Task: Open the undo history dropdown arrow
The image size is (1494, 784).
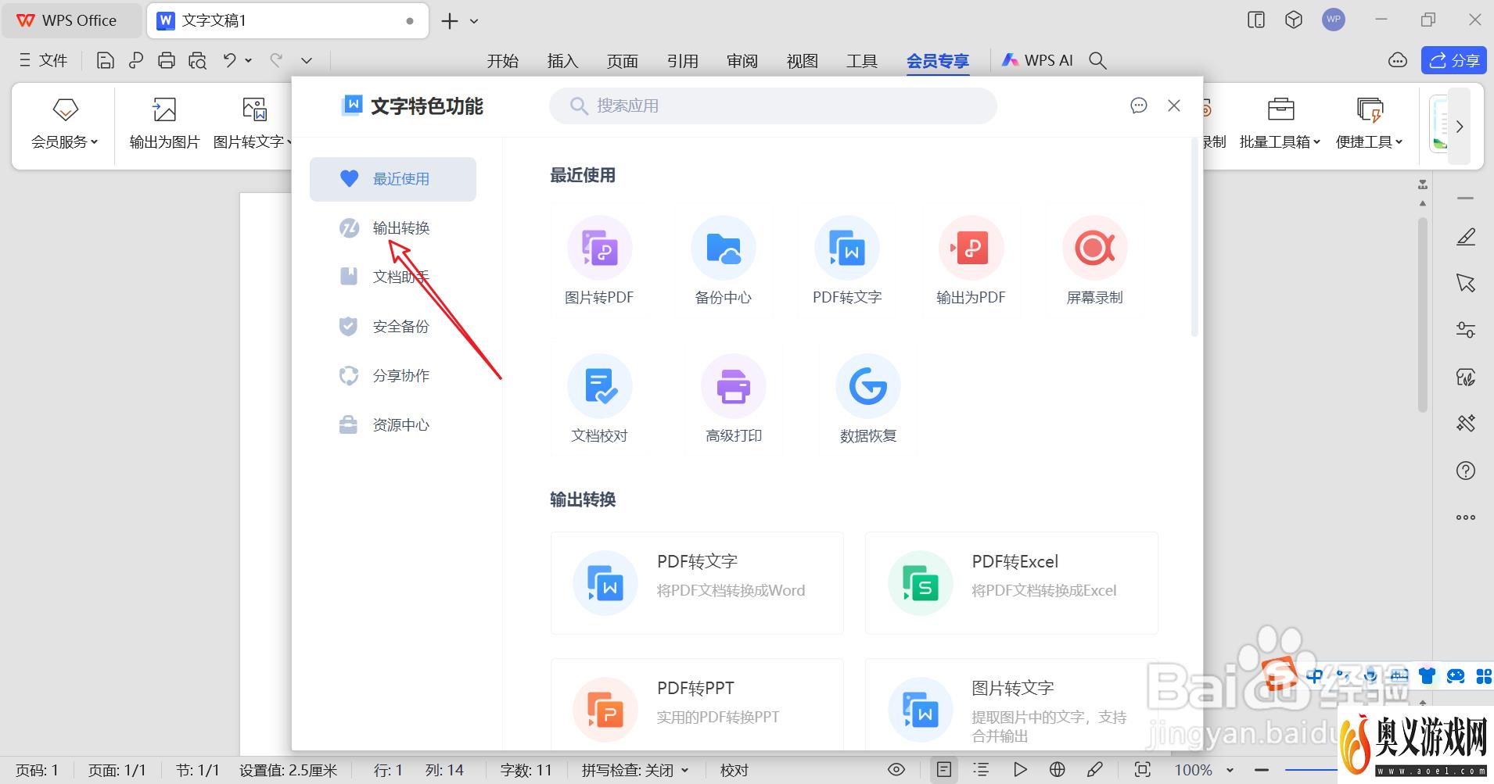Action: point(248,60)
